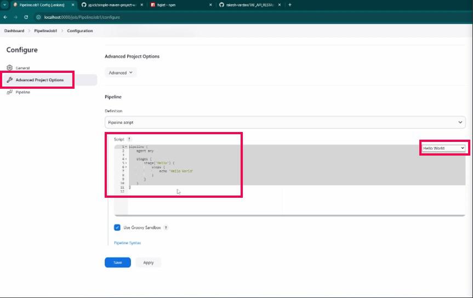
Task: Click the Apply button
Action: (148, 262)
